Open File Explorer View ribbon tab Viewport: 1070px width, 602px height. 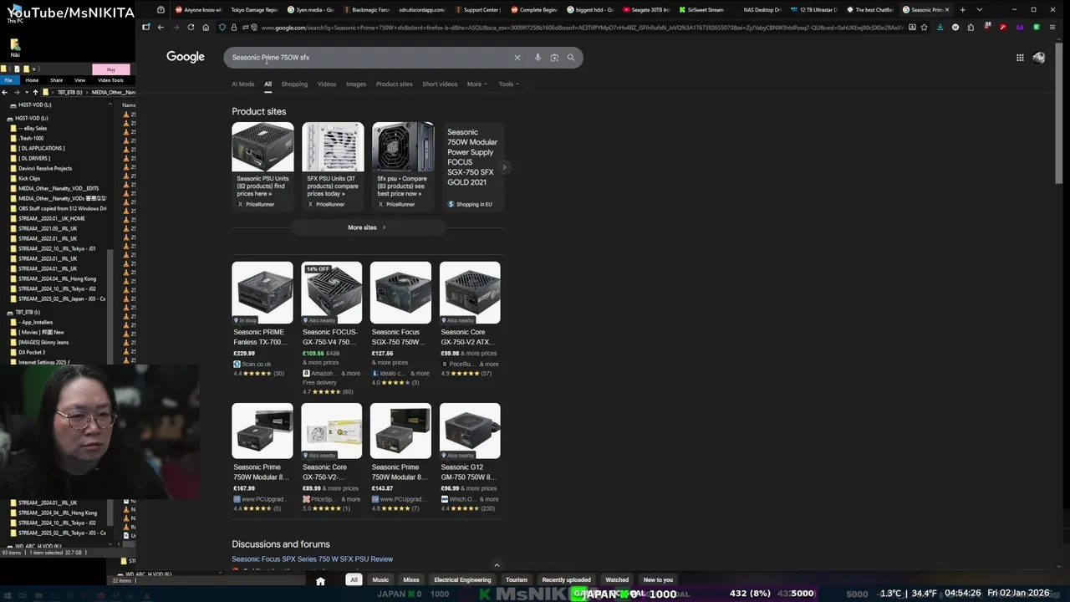(79, 80)
